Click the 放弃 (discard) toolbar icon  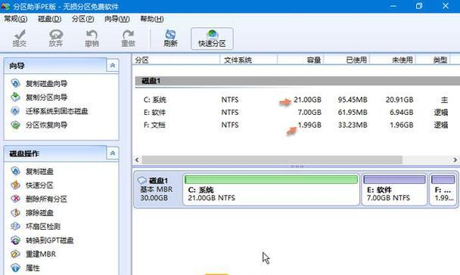pyautogui.click(x=56, y=39)
